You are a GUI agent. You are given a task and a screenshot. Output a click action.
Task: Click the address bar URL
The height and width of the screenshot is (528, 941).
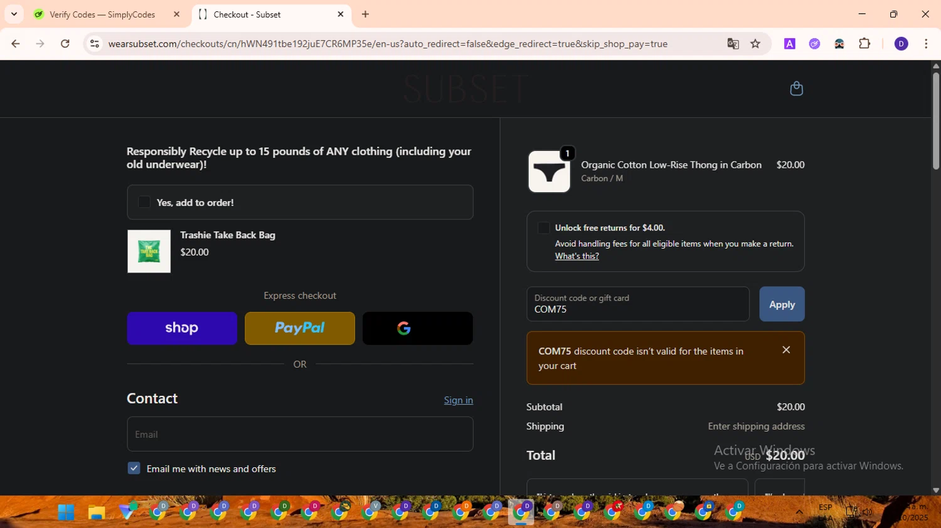click(x=387, y=44)
